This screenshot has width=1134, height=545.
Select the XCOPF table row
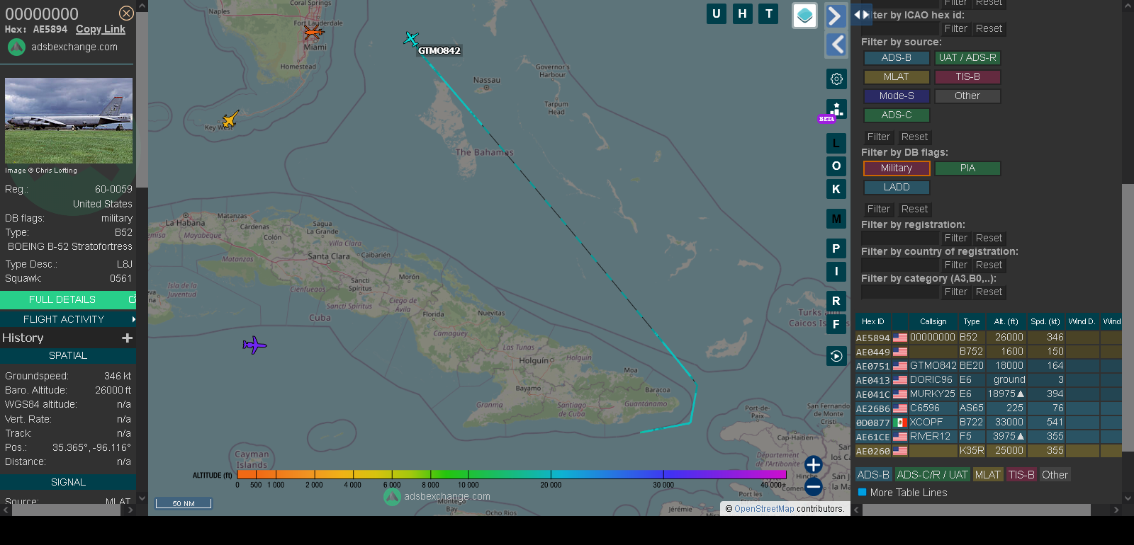click(989, 423)
